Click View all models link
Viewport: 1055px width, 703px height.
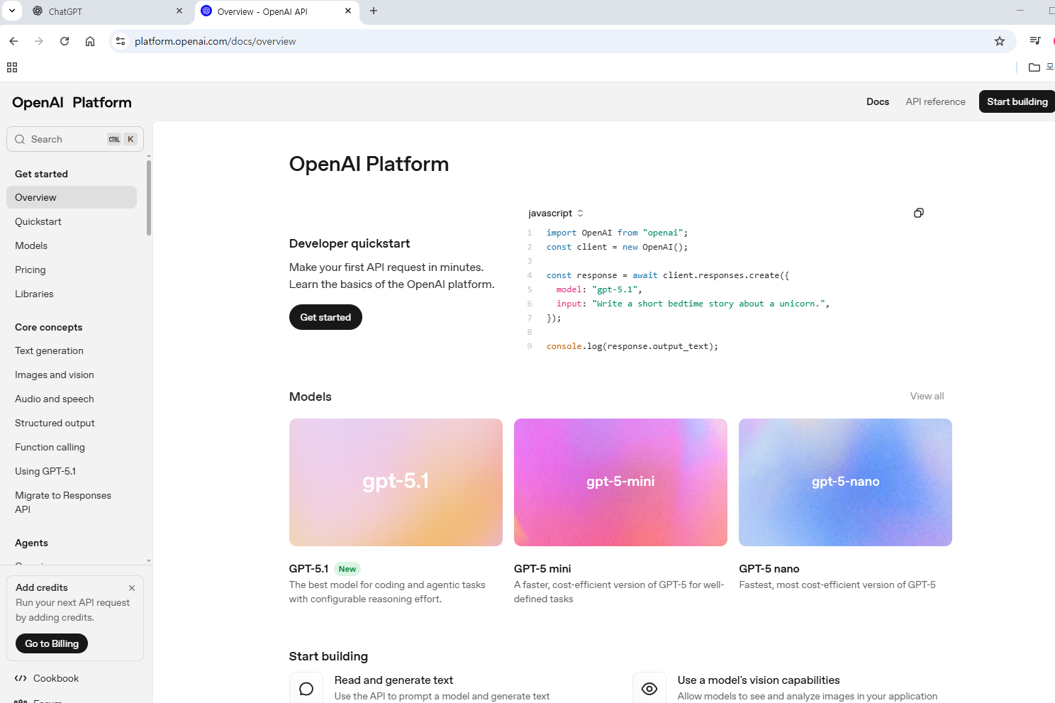click(x=927, y=396)
